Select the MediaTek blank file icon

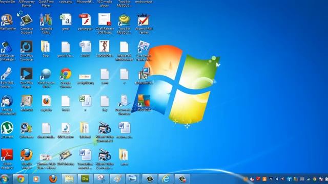point(124,47)
